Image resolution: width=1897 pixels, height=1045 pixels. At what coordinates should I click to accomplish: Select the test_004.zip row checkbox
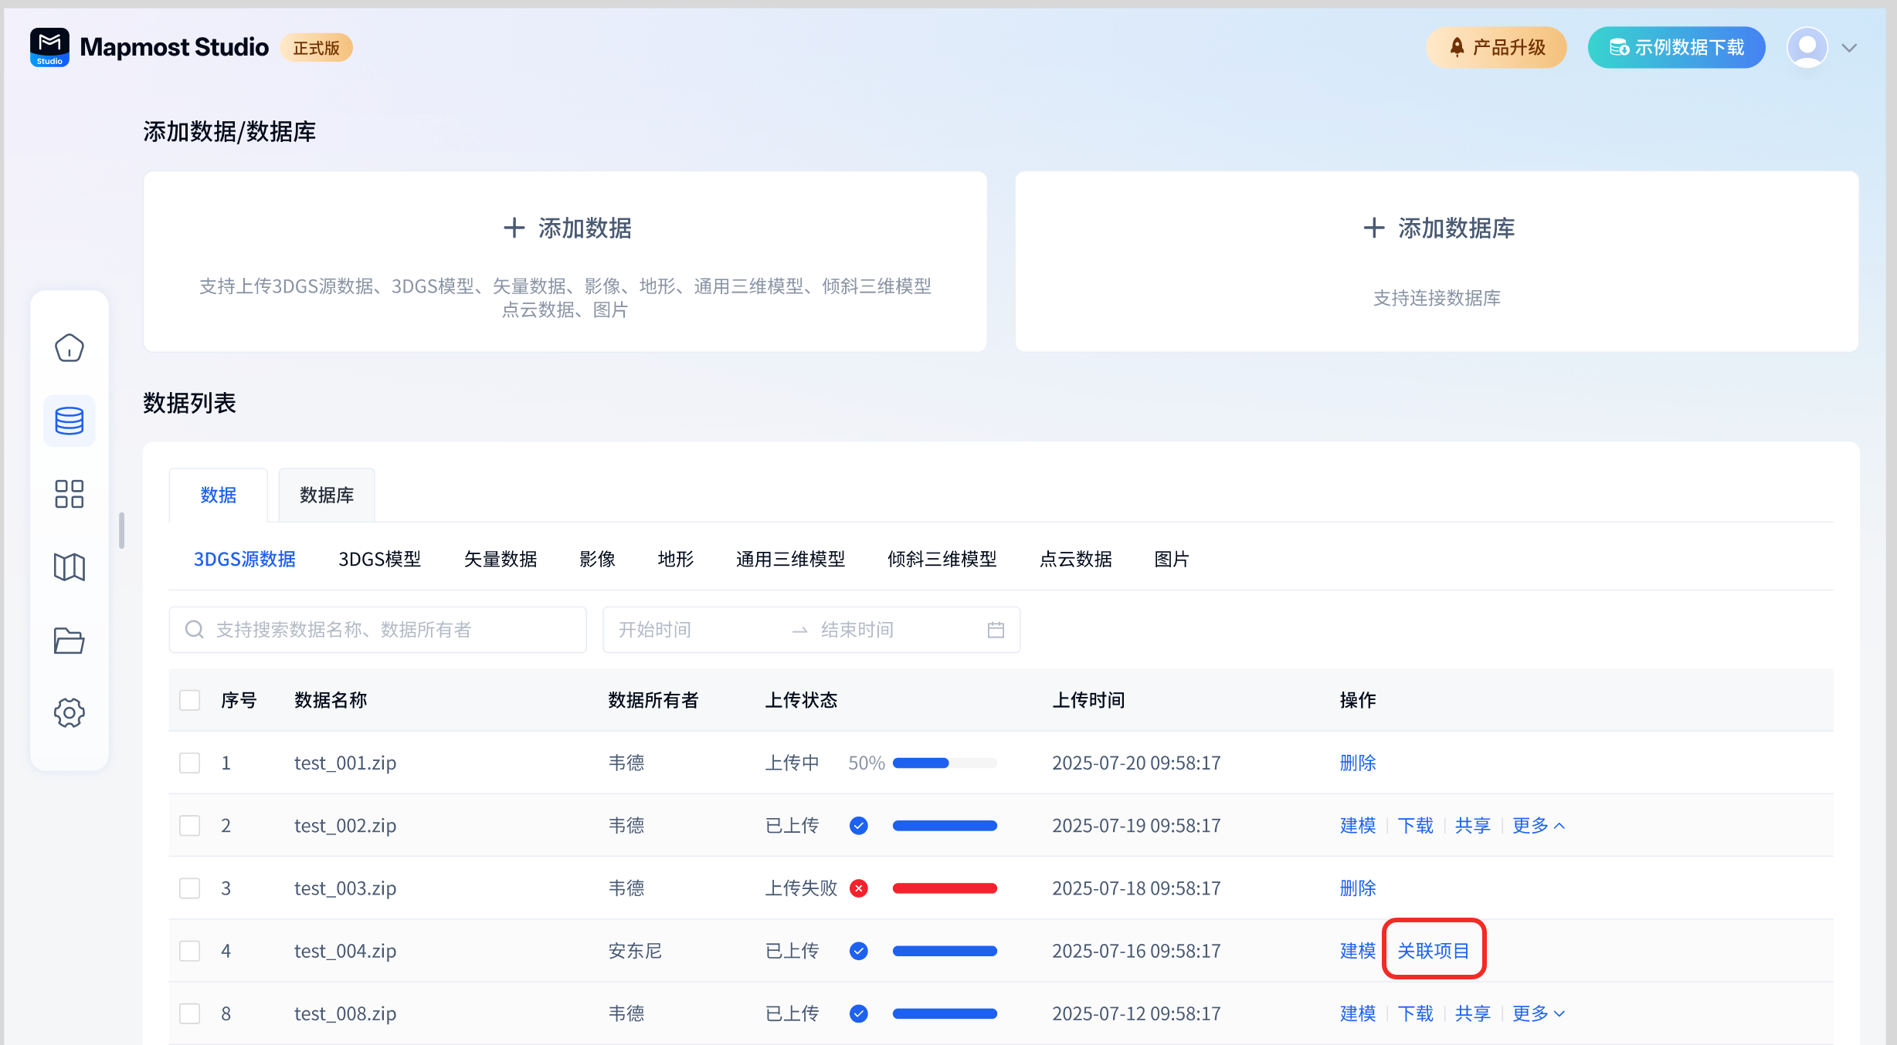(x=189, y=951)
